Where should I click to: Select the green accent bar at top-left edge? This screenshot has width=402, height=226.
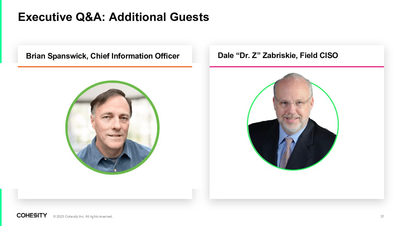point(1,32)
